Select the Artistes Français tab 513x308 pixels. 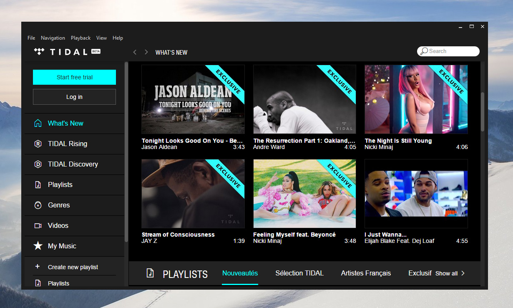[x=366, y=273]
